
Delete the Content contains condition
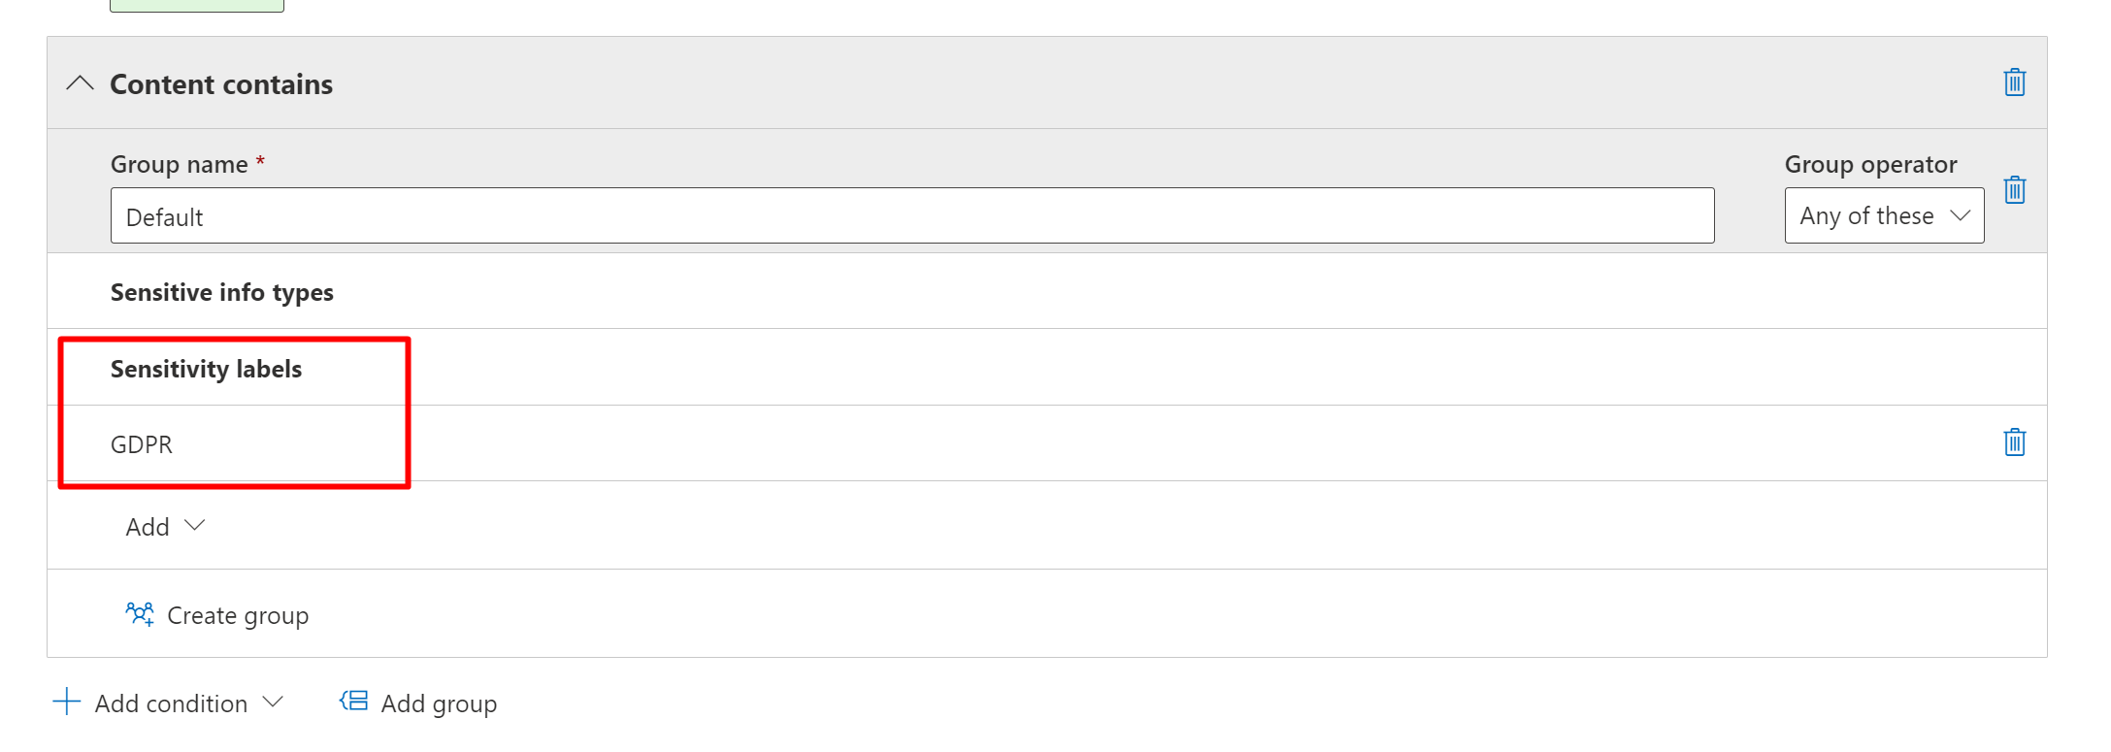pos(2014,82)
